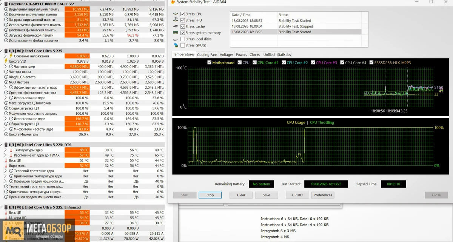Click the elapsed time value 00:05:10
Image resolution: width=453 pixels, height=242 pixels.
(x=393, y=184)
